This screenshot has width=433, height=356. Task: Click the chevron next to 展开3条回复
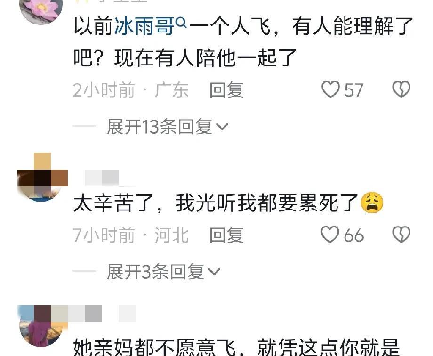(x=214, y=272)
